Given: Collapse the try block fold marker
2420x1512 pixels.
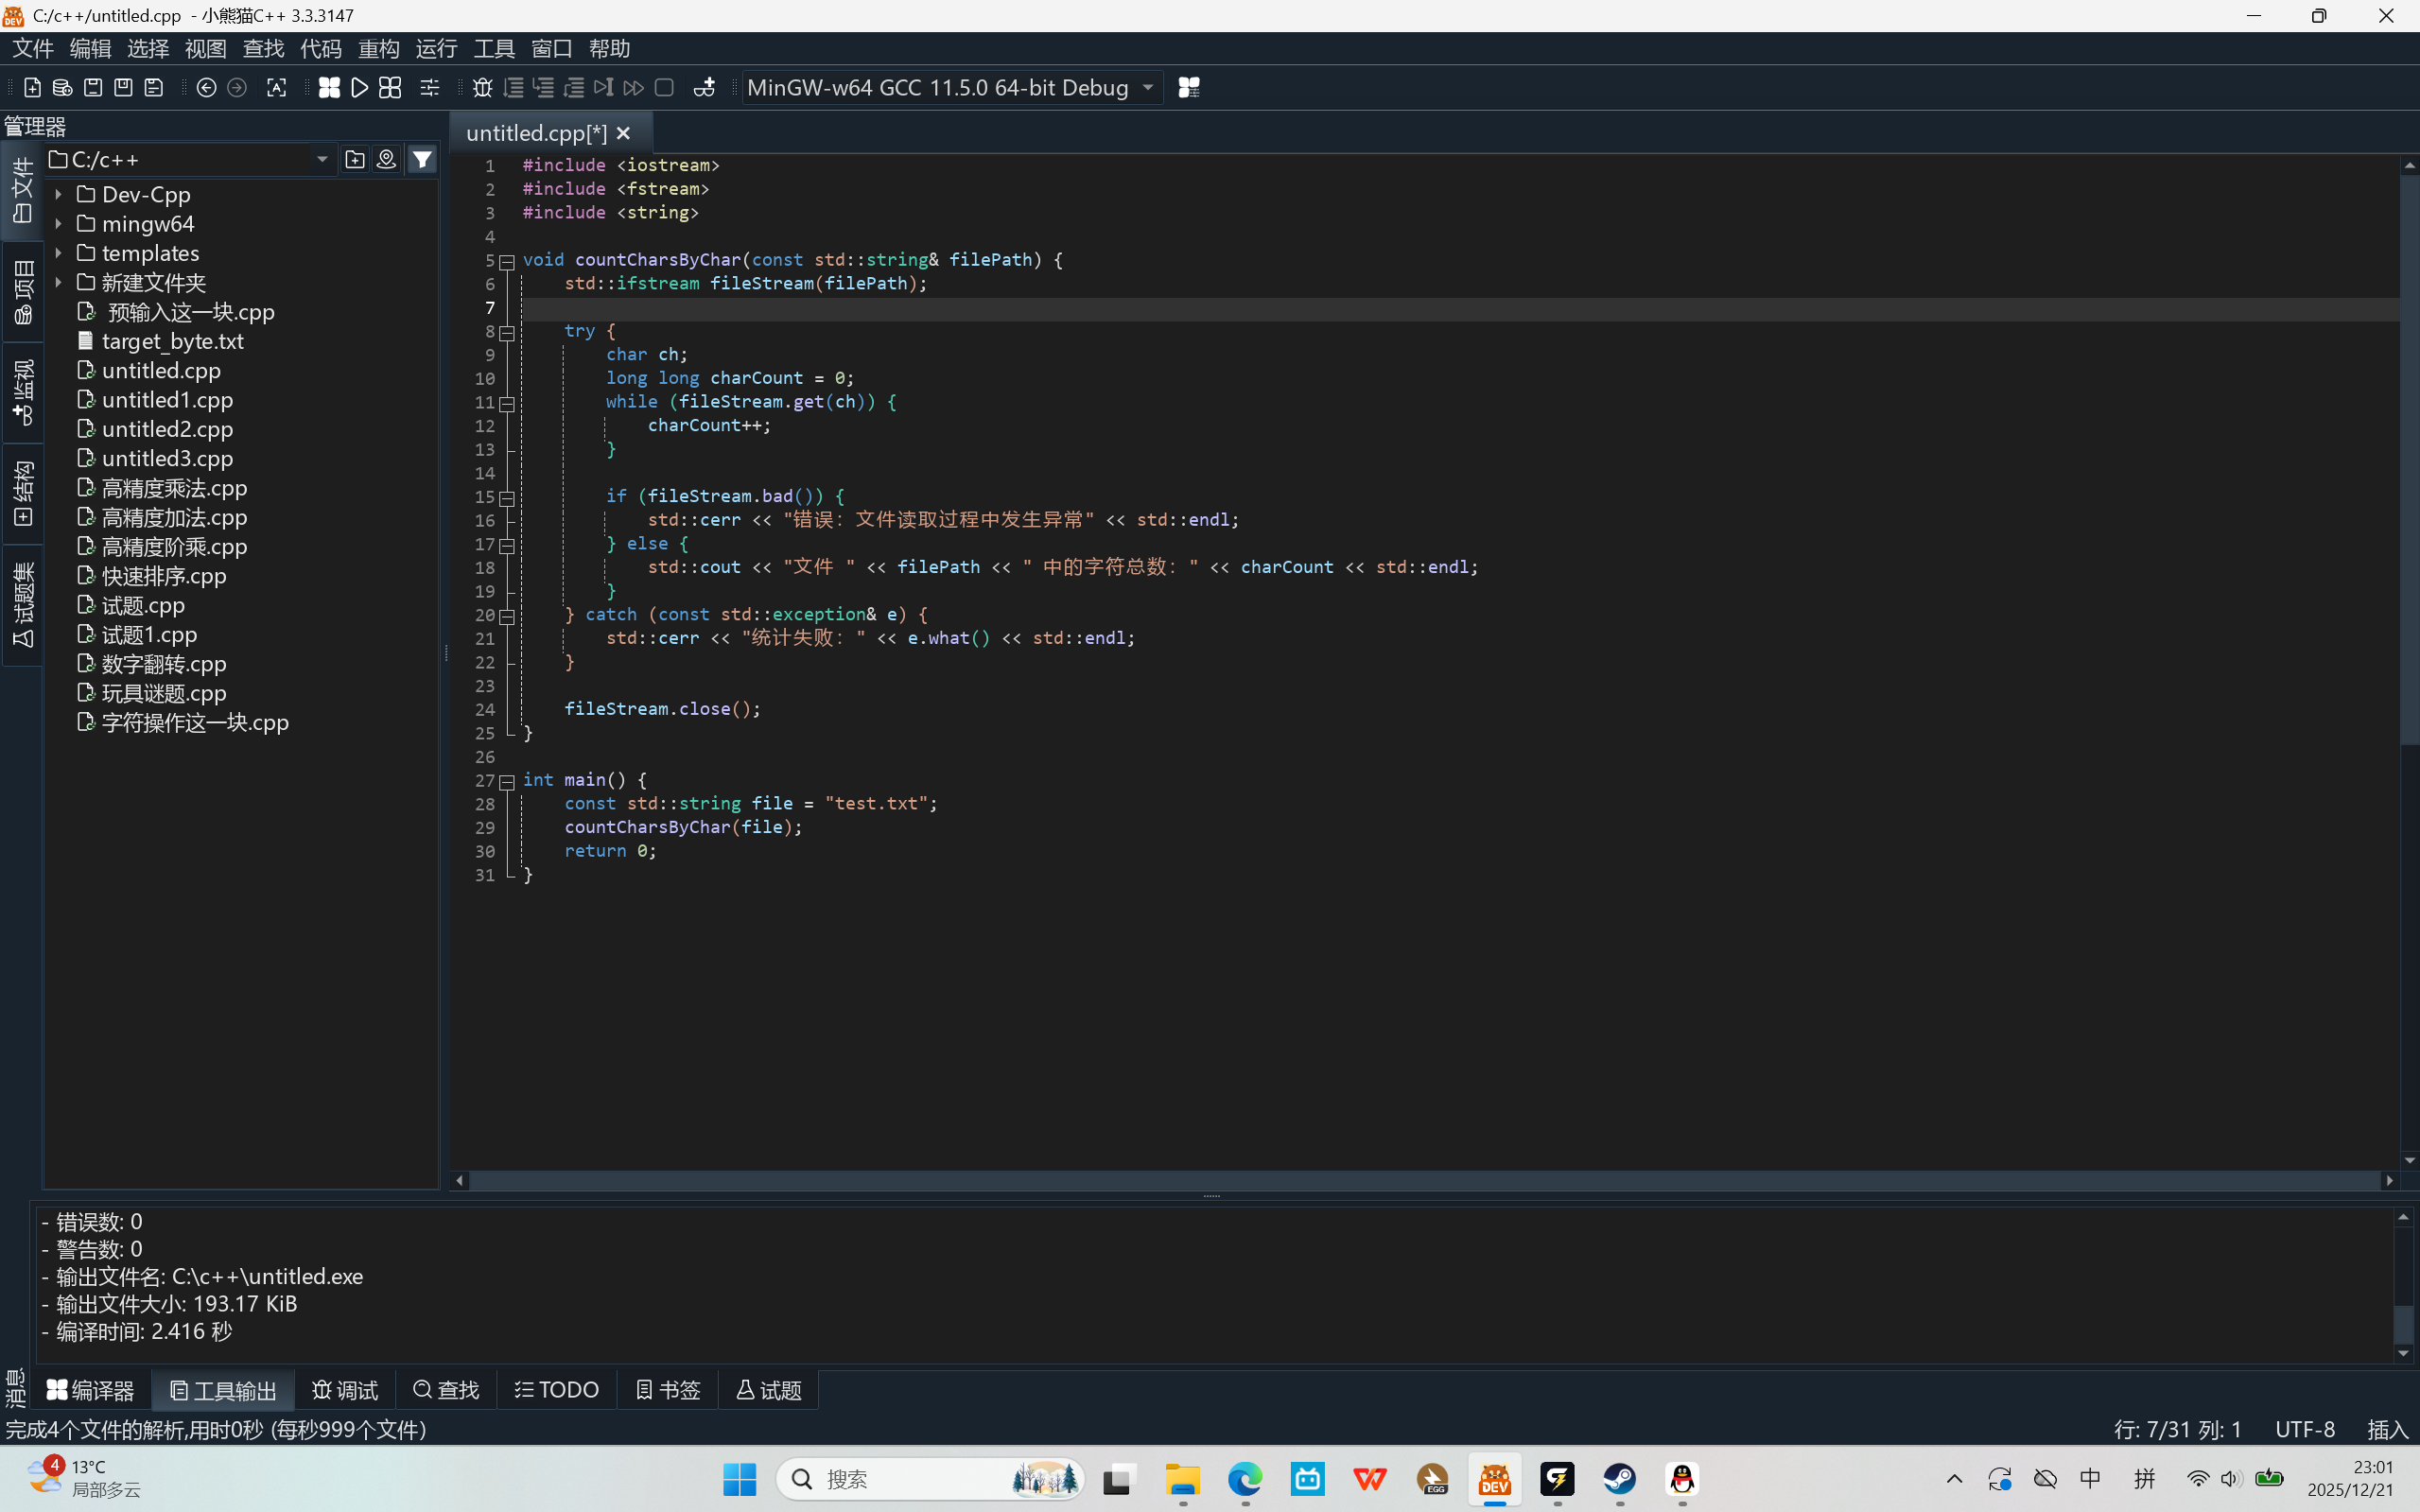Looking at the screenshot, I should 507,332.
